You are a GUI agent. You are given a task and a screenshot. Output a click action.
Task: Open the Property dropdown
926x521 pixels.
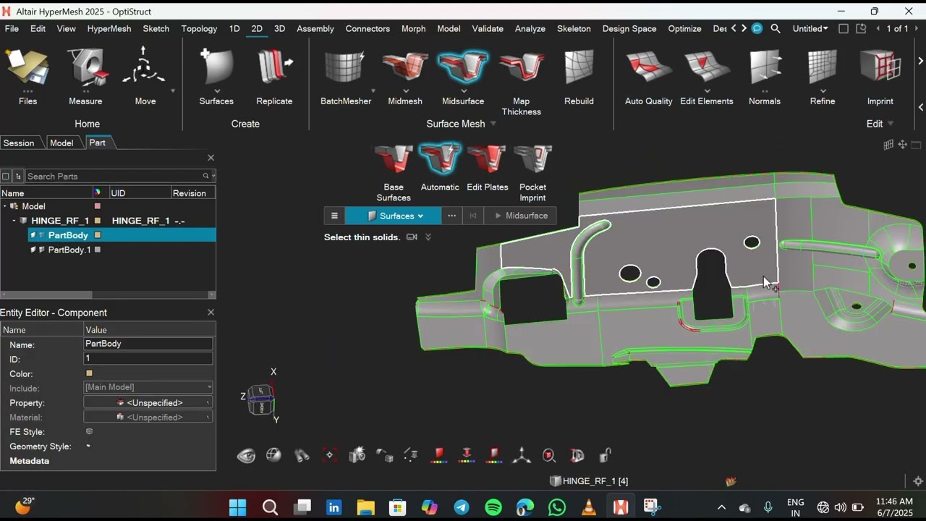[148, 402]
